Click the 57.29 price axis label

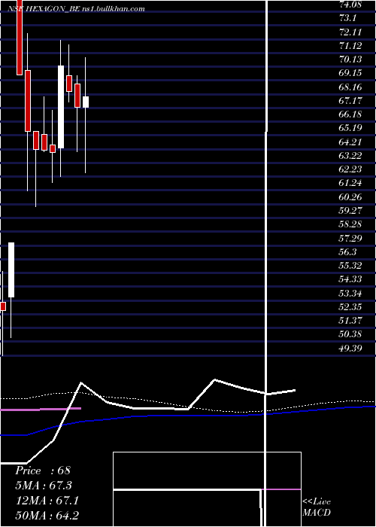(351, 238)
